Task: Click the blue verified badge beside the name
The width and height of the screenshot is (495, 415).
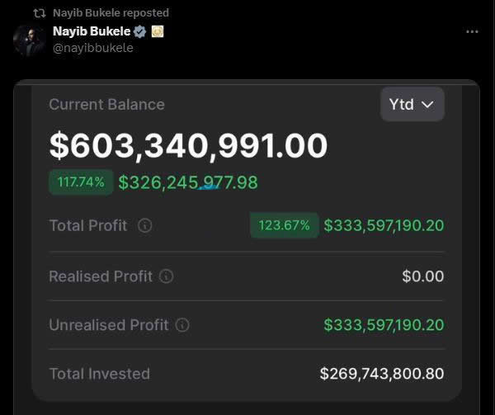Action: [140, 31]
